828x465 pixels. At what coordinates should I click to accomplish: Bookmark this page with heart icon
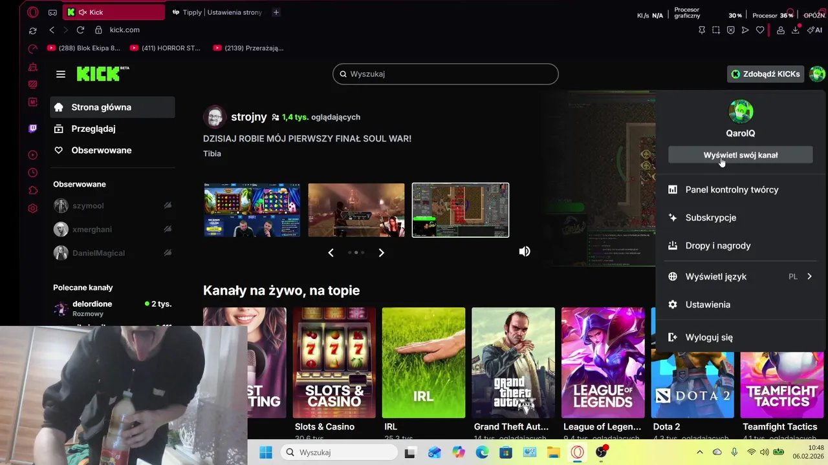pos(760,30)
